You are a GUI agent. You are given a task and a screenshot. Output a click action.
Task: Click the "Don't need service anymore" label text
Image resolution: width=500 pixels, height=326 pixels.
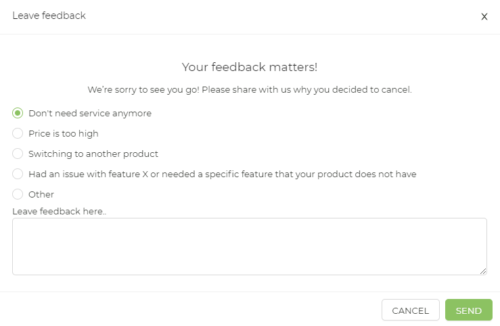pyautogui.click(x=90, y=114)
